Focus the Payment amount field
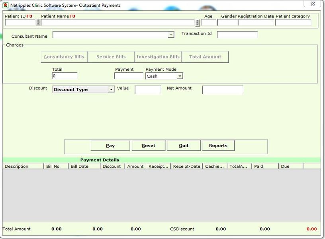 tap(129, 76)
